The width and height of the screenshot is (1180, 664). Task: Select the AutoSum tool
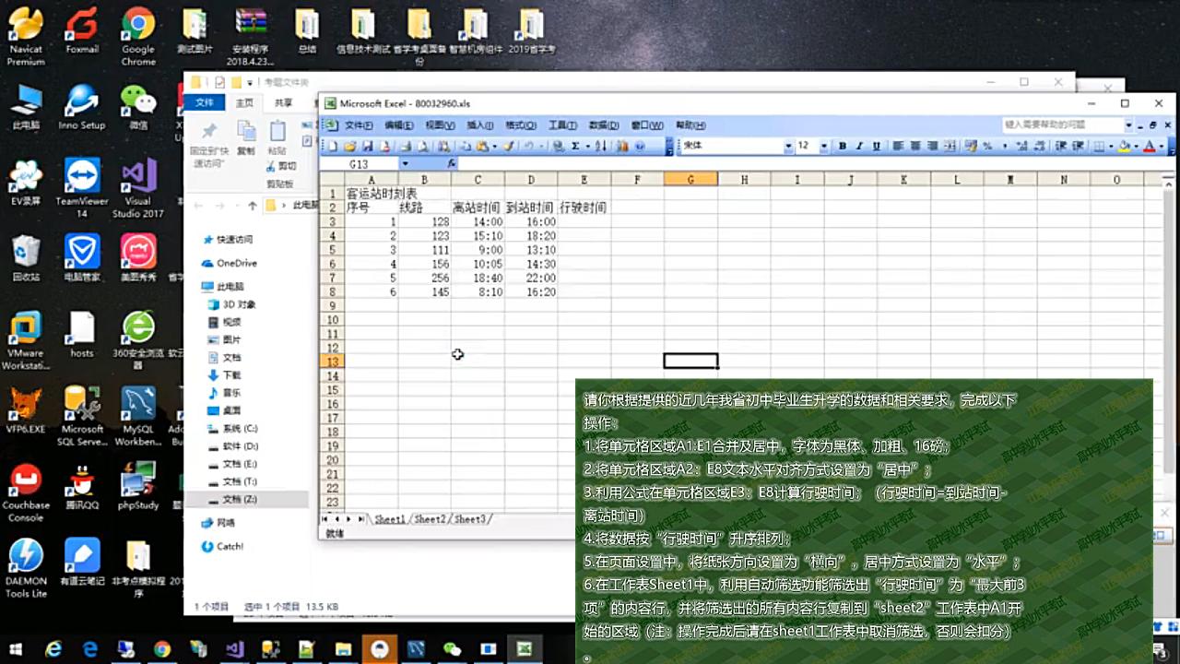573,146
